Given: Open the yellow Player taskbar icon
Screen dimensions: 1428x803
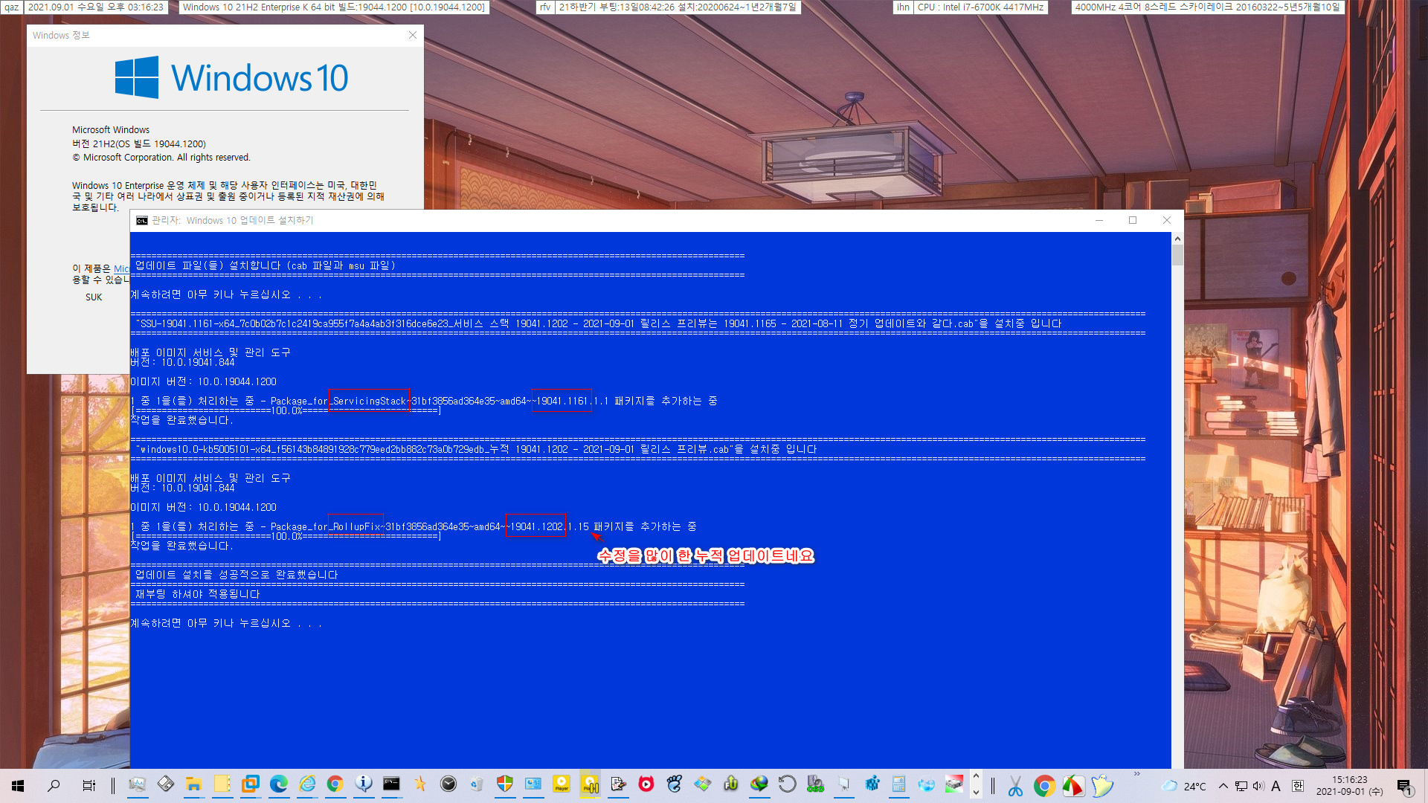Looking at the screenshot, I should [562, 784].
